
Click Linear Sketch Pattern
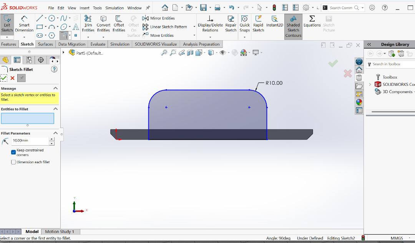(x=164, y=27)
